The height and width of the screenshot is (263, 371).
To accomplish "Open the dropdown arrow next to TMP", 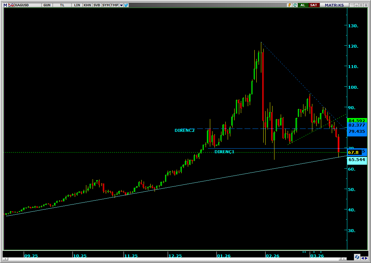I will pos(121,5).
